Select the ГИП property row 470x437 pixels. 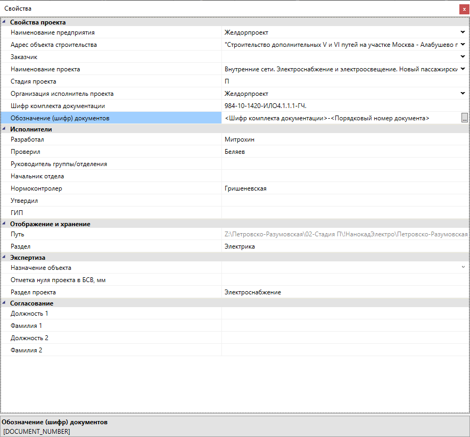[x=112, y=213]
